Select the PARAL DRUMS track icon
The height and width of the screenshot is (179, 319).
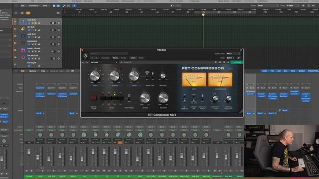click(23, 50)
